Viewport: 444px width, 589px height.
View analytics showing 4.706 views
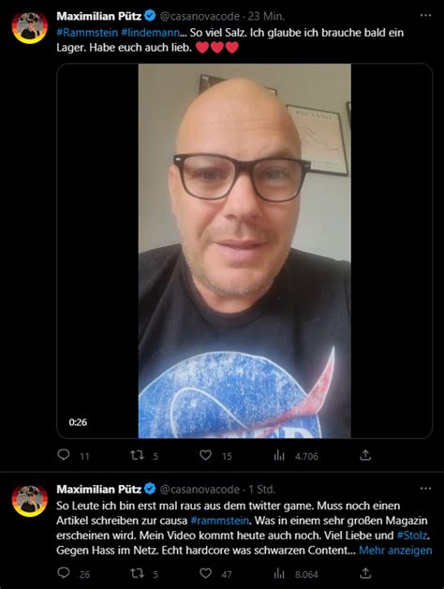click(x=279, y=456)
